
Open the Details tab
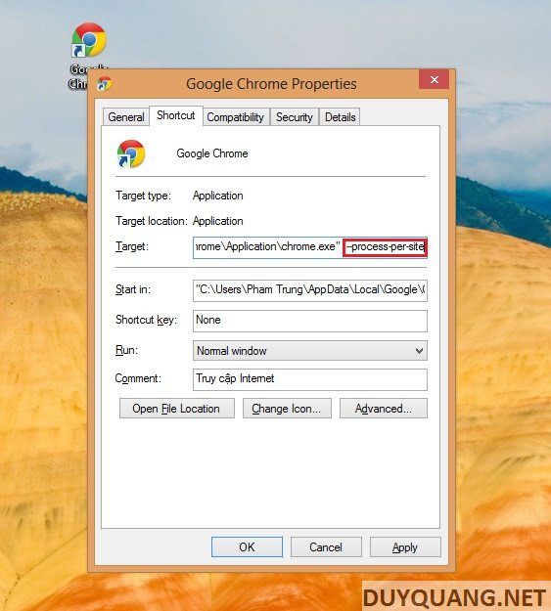pos(340,117)
